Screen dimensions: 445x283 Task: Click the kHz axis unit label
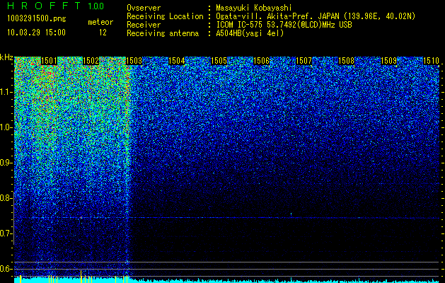pyautogui.click(x=6, y=57)
